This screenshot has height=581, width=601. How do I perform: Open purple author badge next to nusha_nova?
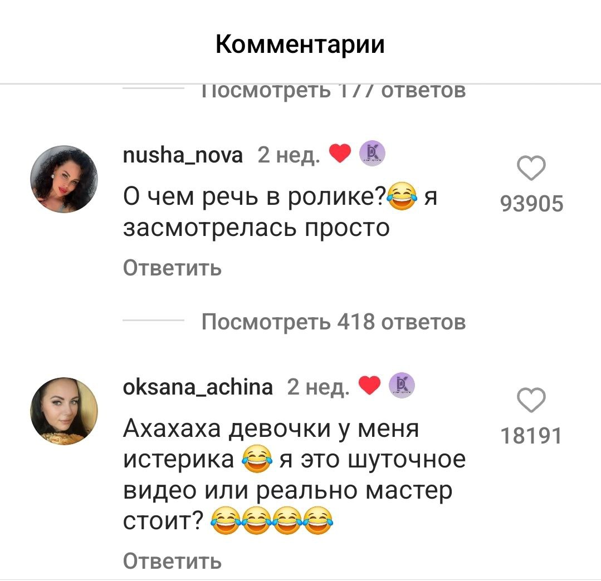pos(372,153)
